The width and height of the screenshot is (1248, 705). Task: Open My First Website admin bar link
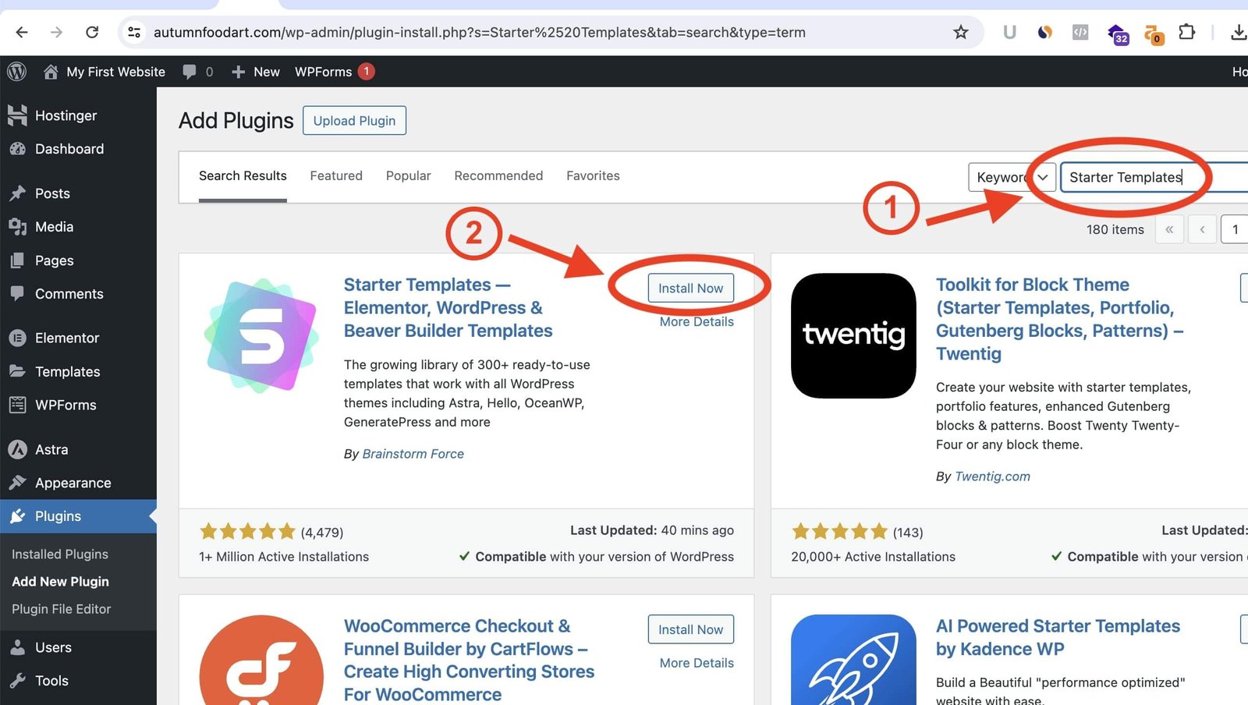pos(115,72)
